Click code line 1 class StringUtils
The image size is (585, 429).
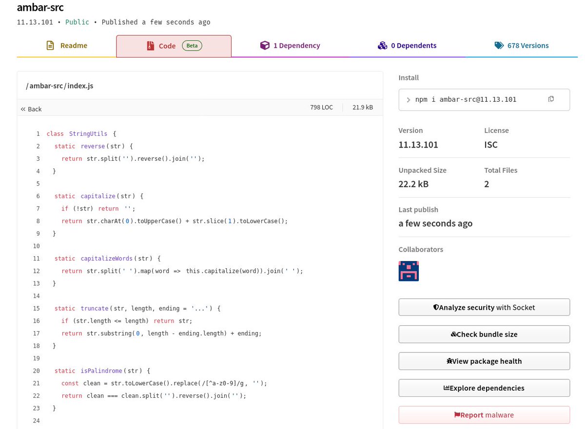tap(81, 133)
